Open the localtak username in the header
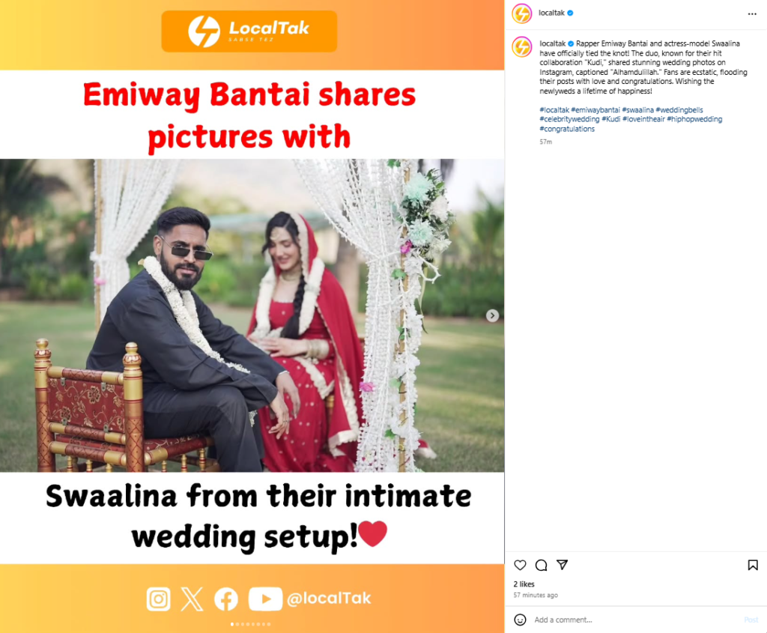The height and width of the screenshot is (633, 767). coord(551,13)
